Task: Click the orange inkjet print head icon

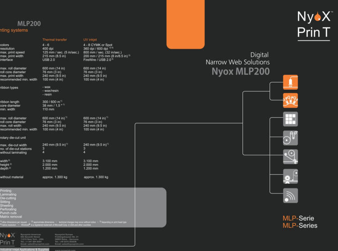Action: [290, 82]
